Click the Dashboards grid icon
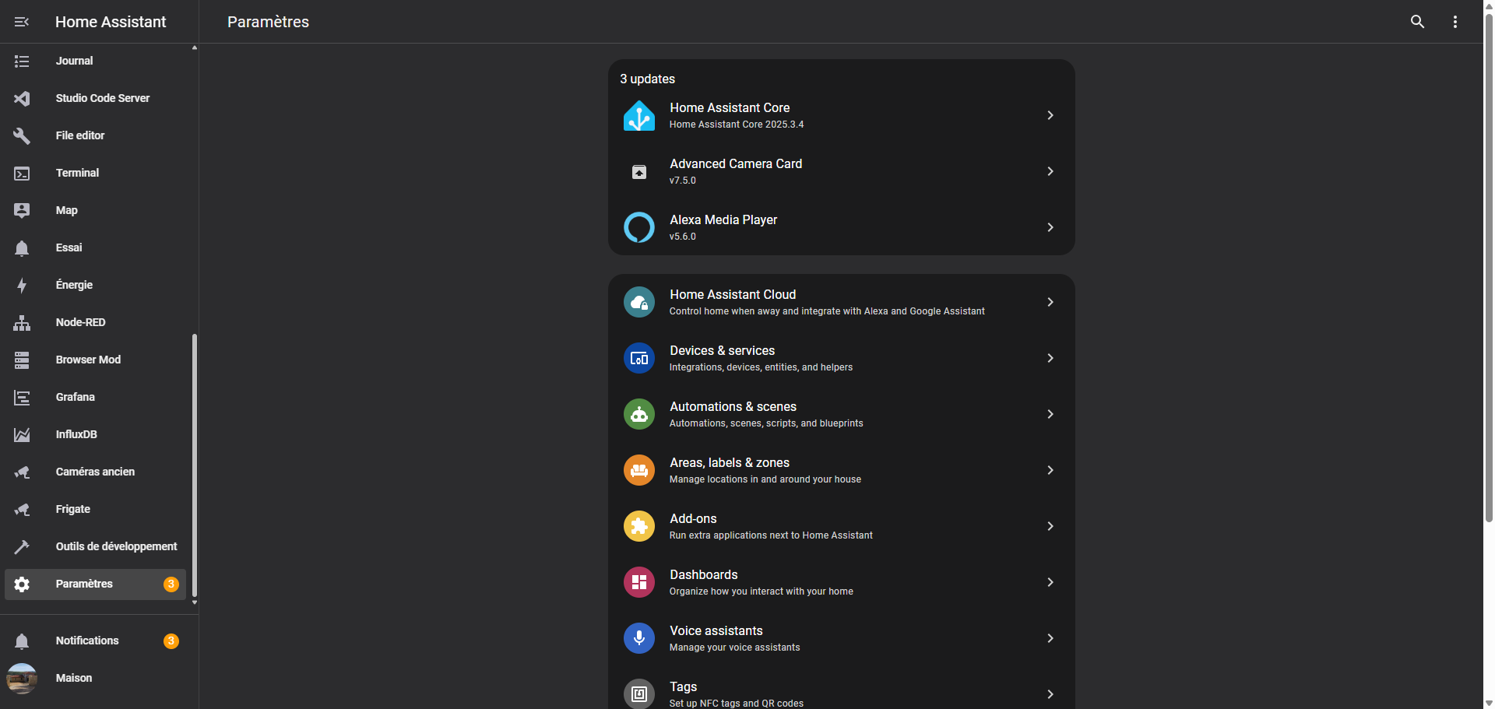Viewport: 1495px width, 709px height. click(x=639, y=582)
